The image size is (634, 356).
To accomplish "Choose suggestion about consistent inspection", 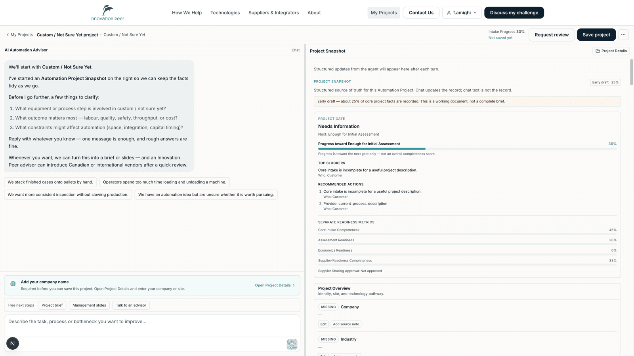I will 68,195.
